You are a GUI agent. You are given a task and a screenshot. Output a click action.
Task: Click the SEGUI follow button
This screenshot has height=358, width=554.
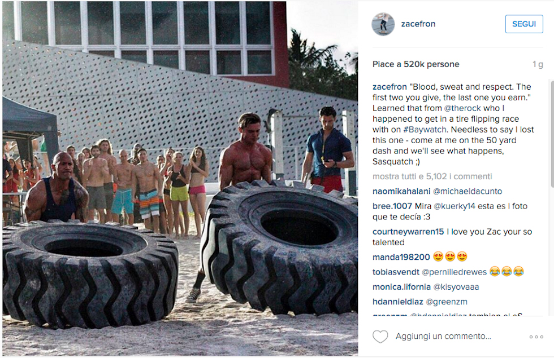coord(524,24)
